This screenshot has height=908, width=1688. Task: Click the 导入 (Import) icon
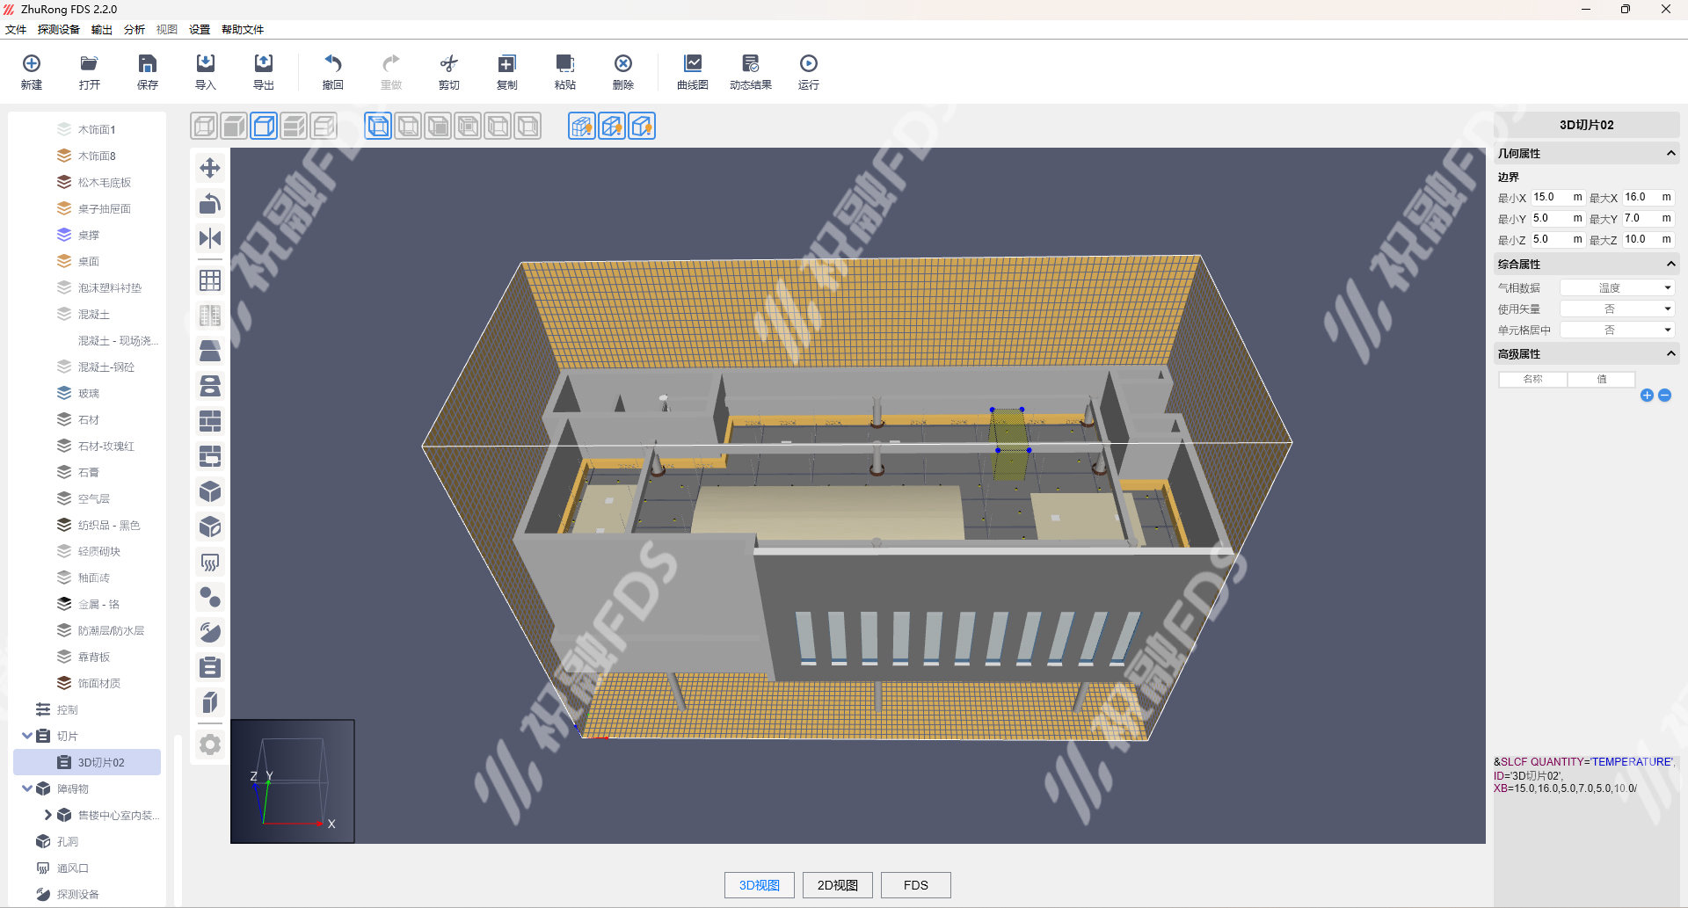tap(206, 63)
